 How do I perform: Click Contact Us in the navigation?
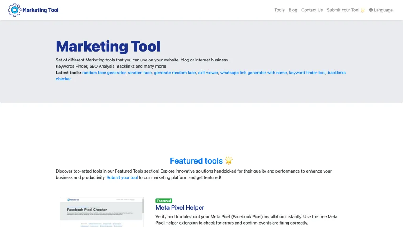tap(312, 10)
